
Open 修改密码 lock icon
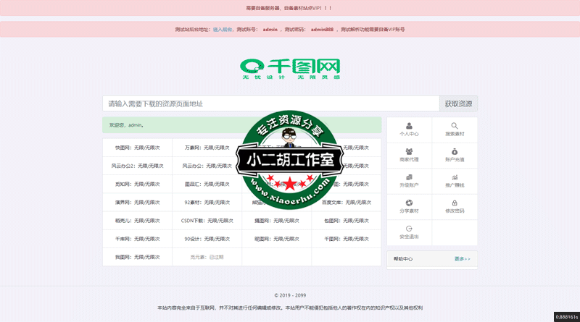point(455,203)
